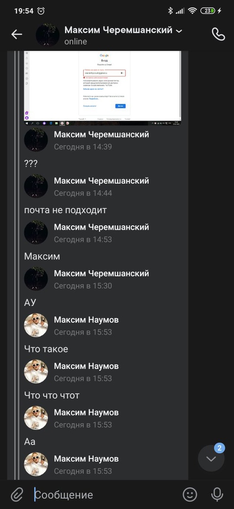This screenshot has width=234, height=509.
Task: Tap the back arrow icon
Action: (16, 34)
